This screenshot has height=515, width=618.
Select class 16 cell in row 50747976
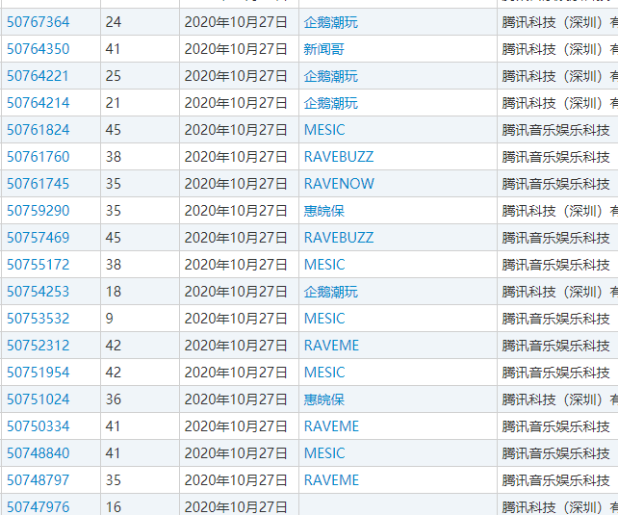click(140, 506)
